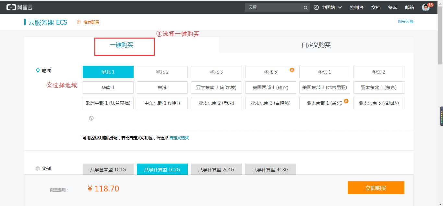Select region 亚太东南 5 (雅加达)
The image size is (443, 206).
[379, 103]
